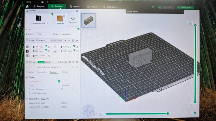The height and width of the screenshot is (121, 216).
Task: Add a filament with the plus icon
Action: click(x=66, y=40)
